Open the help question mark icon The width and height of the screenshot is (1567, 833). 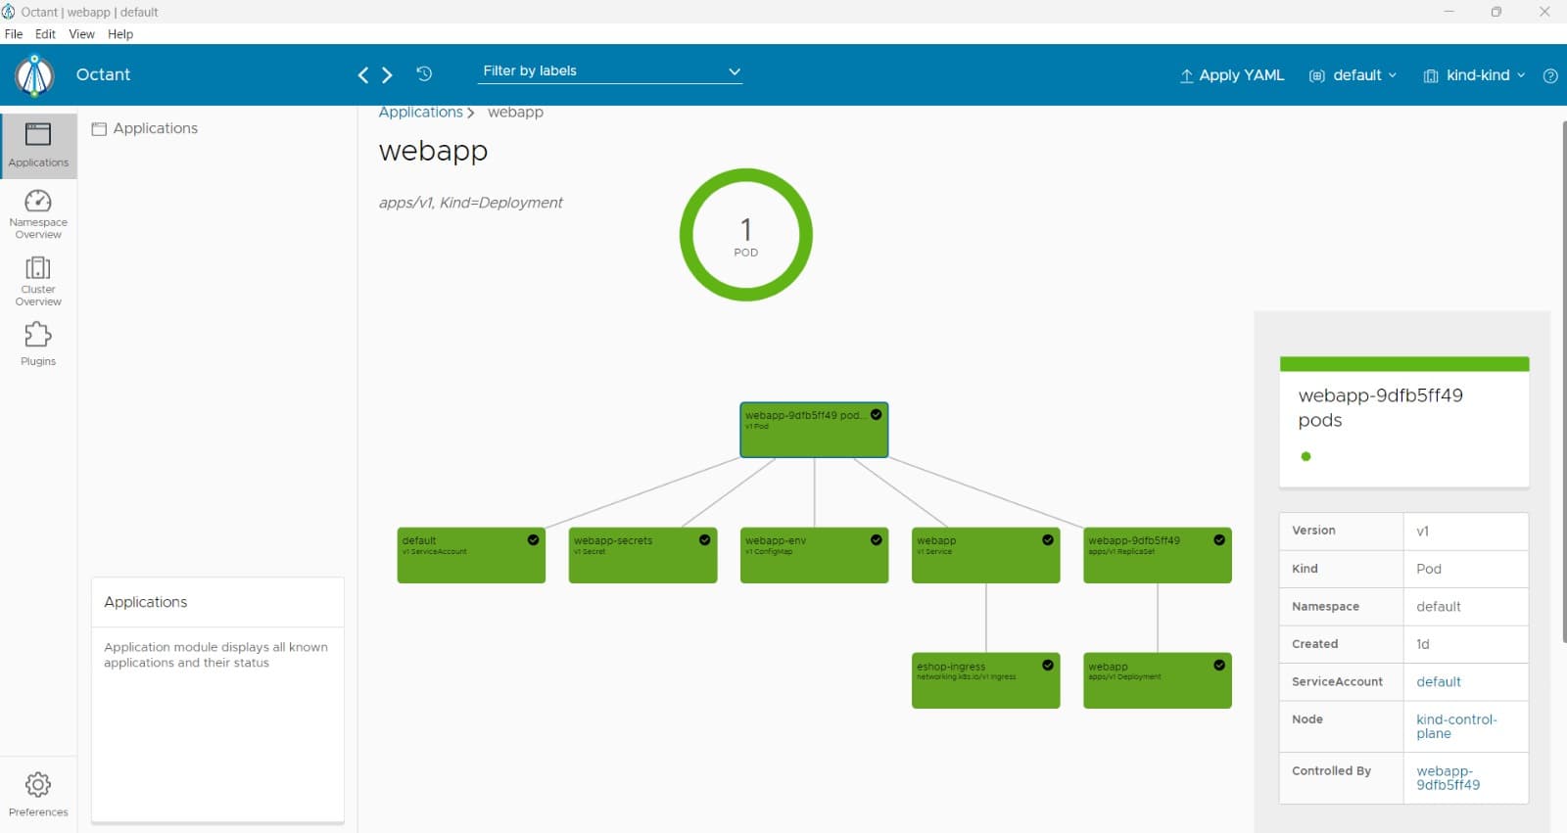1550,75
